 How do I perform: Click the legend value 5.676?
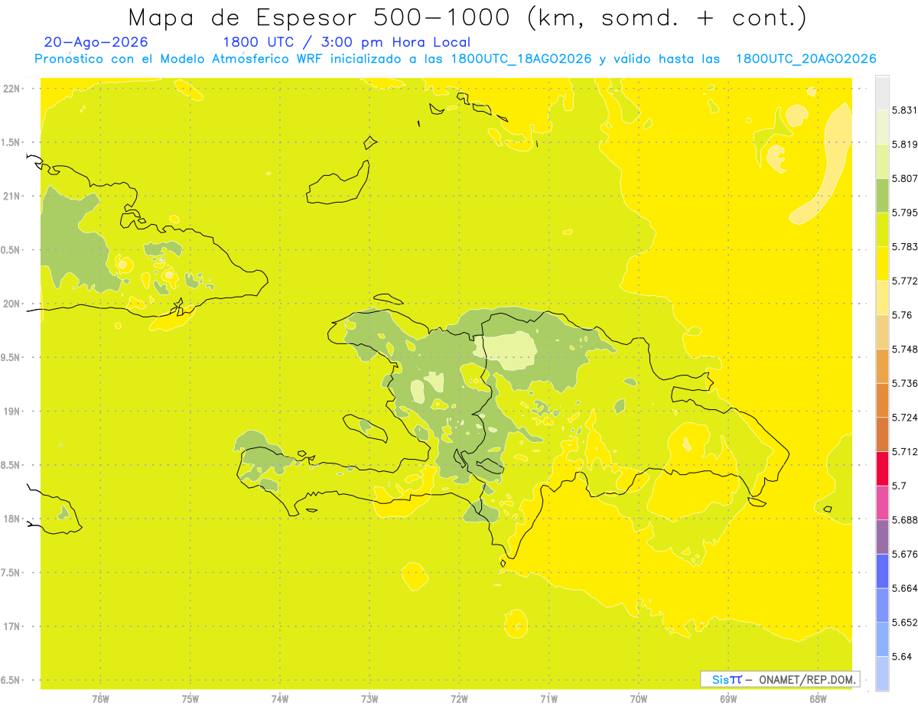[904, 554]
